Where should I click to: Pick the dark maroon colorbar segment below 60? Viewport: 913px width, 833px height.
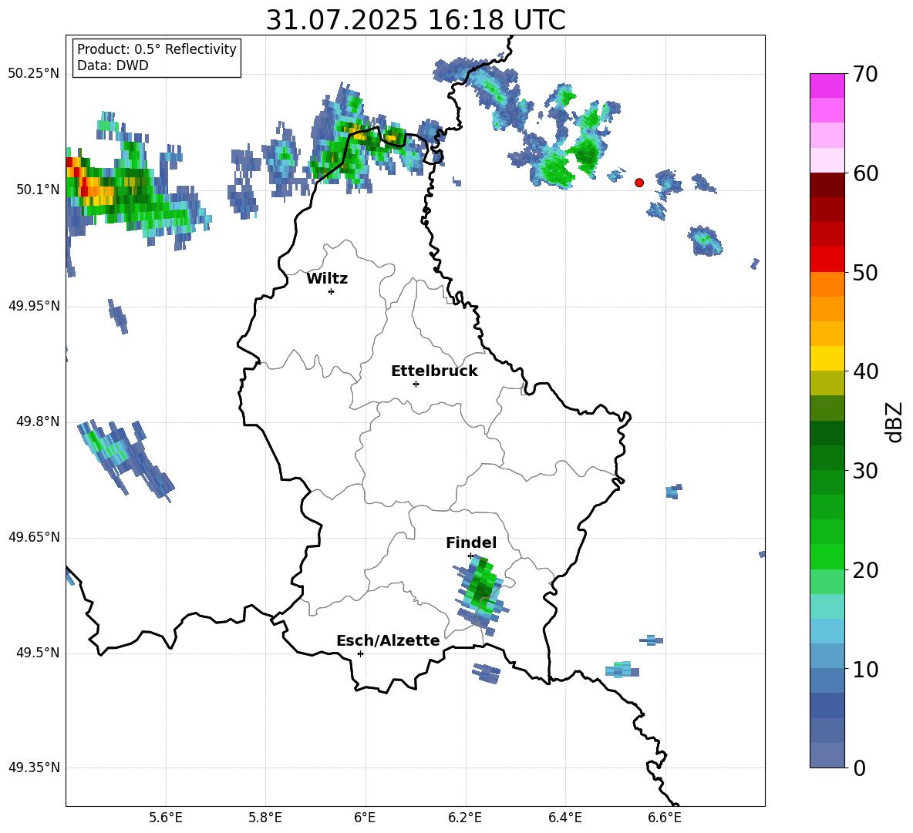click(827, 185)
